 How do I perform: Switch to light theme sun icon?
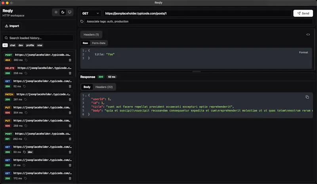point(56,12)
